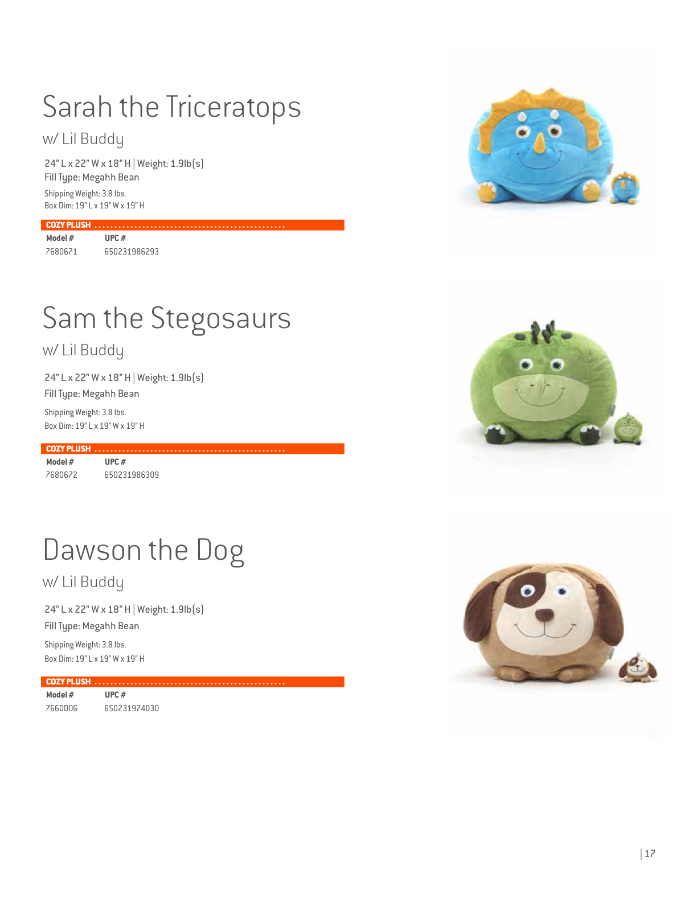The width and height of the screenshot is (697, 902).
Task: Select the Cozy Plush bar under Stegosaurs
Action: pos(192,449)
